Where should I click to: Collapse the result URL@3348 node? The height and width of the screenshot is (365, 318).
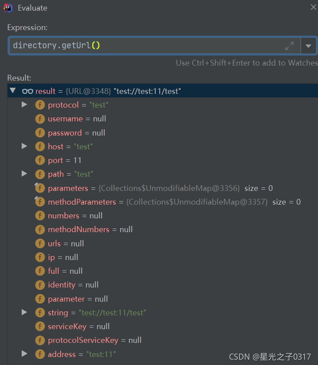[x=13, y=90]
